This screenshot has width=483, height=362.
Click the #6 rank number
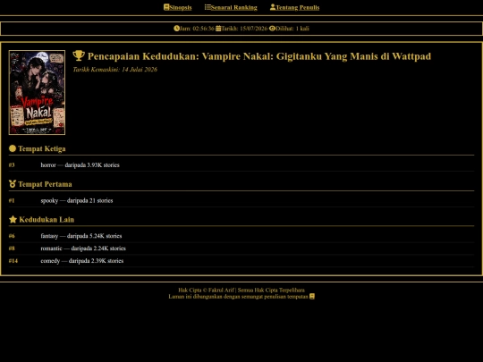coord(12,236)
